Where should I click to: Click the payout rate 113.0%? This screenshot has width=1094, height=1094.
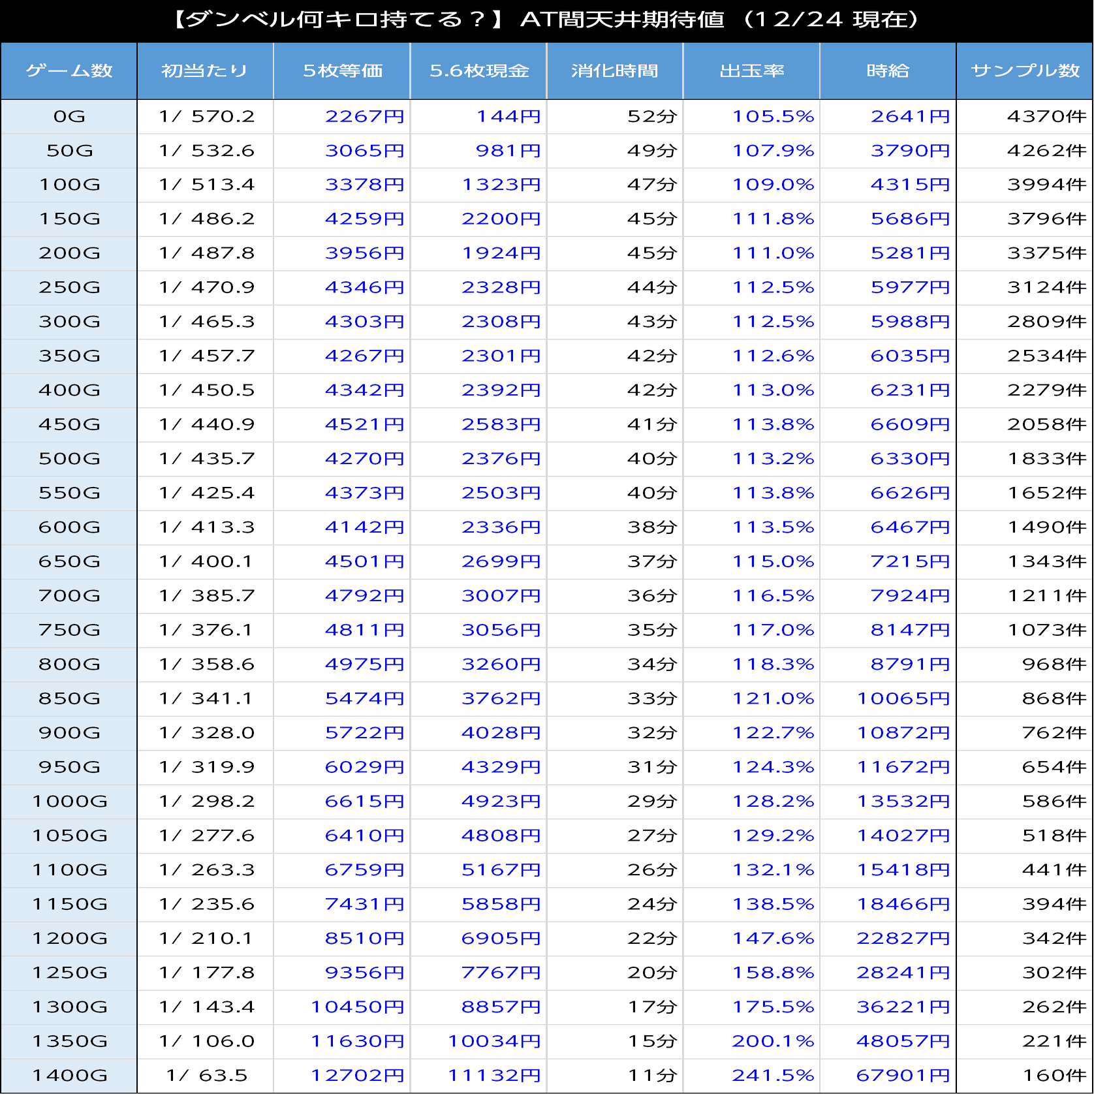click(x=773, y=390)
